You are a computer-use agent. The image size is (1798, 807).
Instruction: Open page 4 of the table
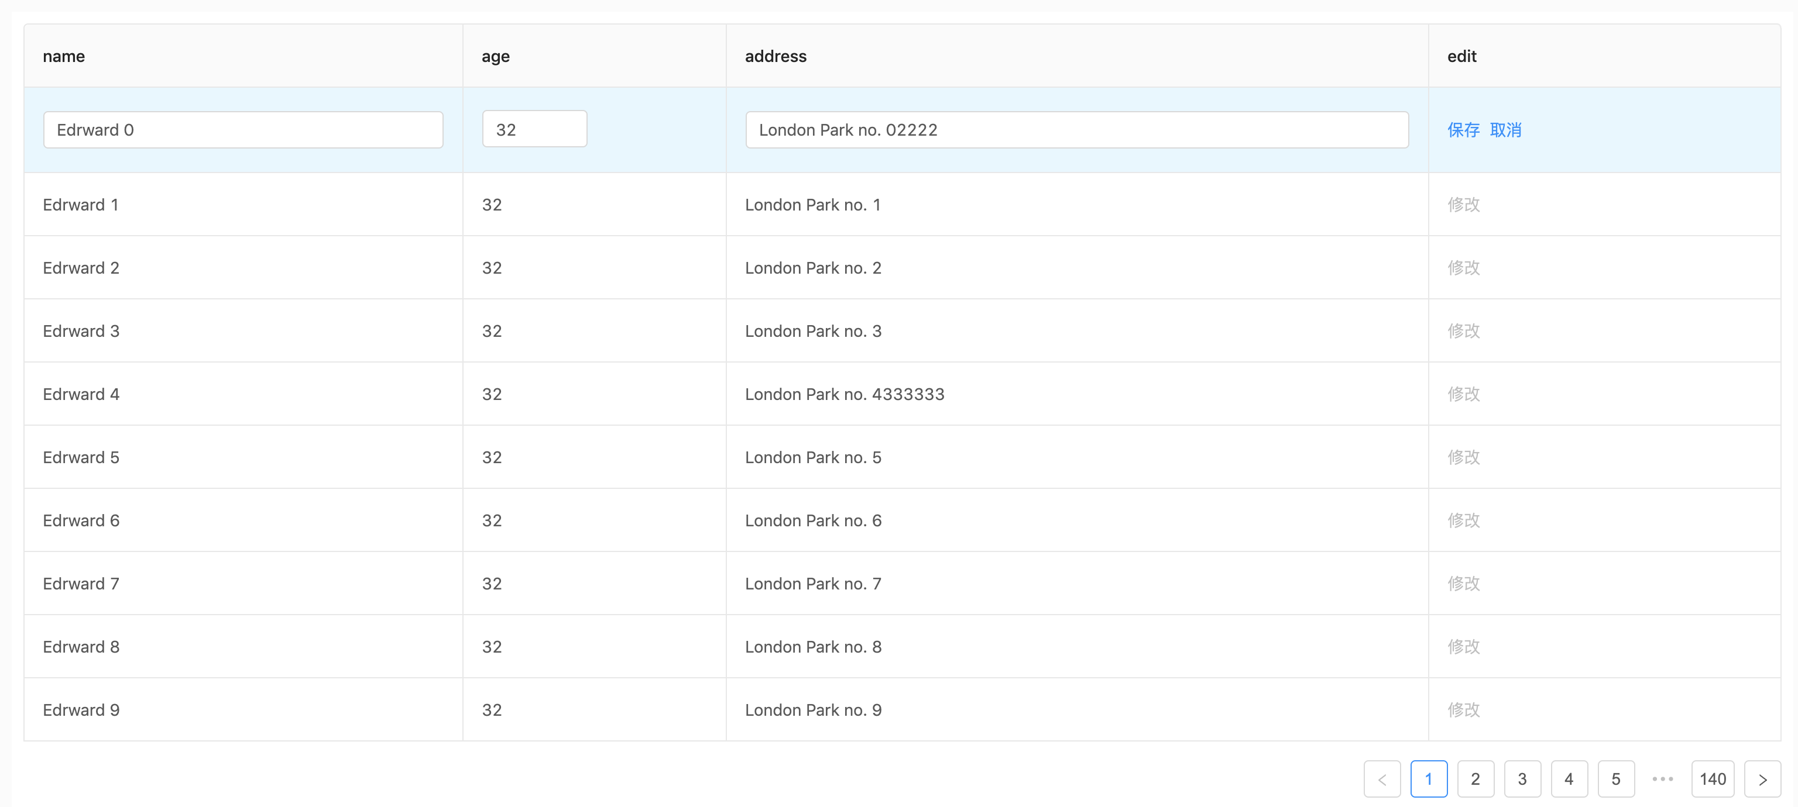click(x=1569, y=779)
